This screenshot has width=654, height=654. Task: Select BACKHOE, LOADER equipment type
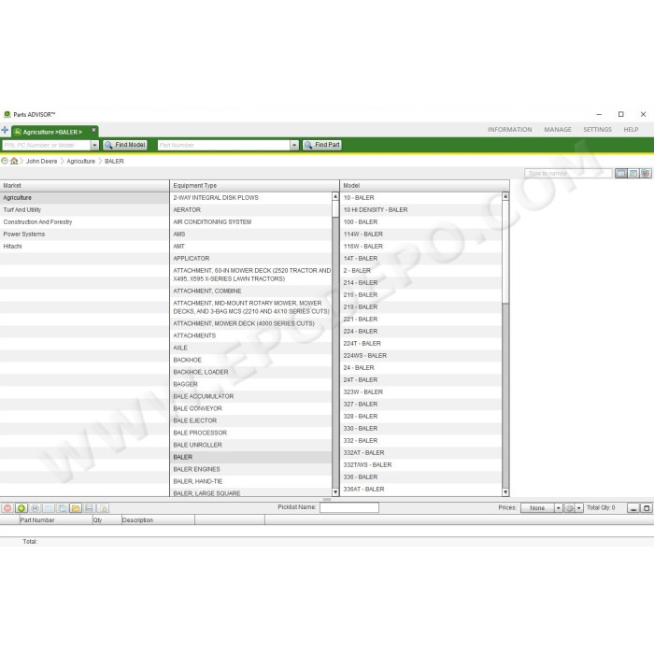251,372
